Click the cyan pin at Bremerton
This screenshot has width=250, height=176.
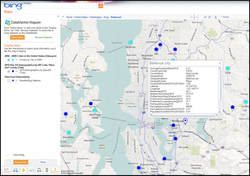[69, 133]
